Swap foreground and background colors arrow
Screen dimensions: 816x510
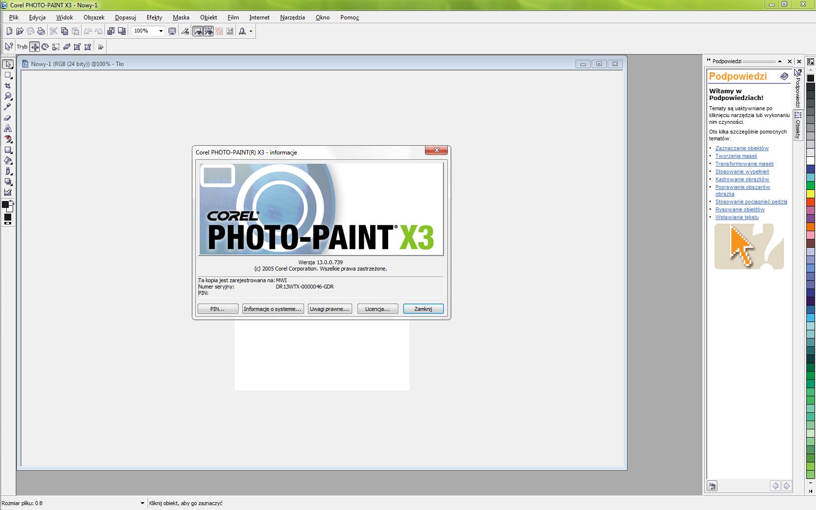11,202
